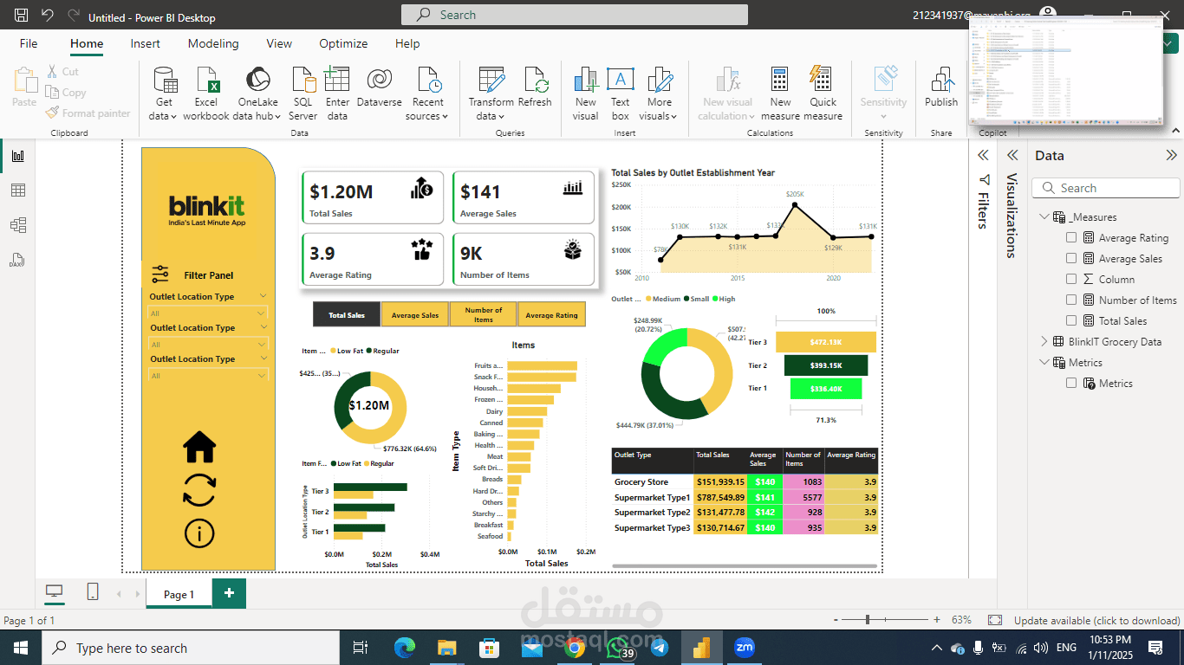The image size is (1184, 665).
Task: Click the Enter data icon
Action: (337, 80)
